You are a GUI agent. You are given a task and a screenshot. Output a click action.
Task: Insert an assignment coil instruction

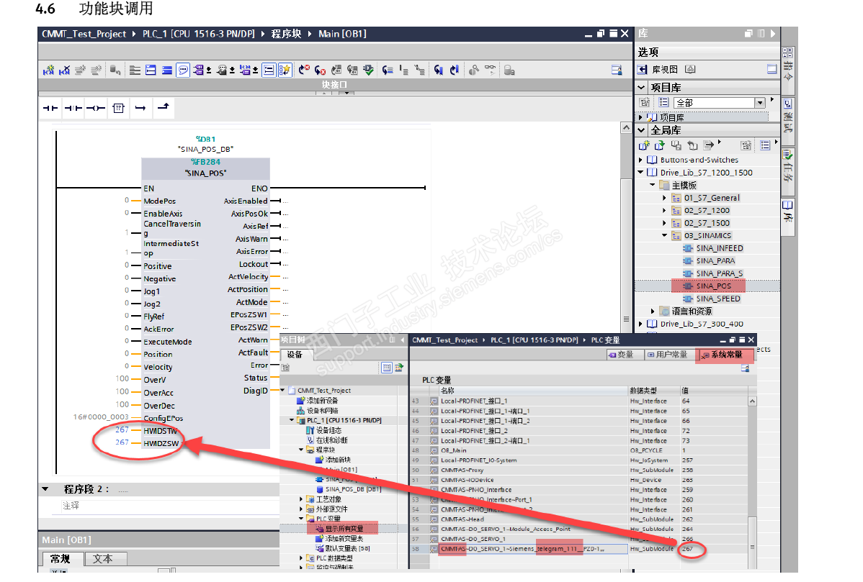pos(96,108)
